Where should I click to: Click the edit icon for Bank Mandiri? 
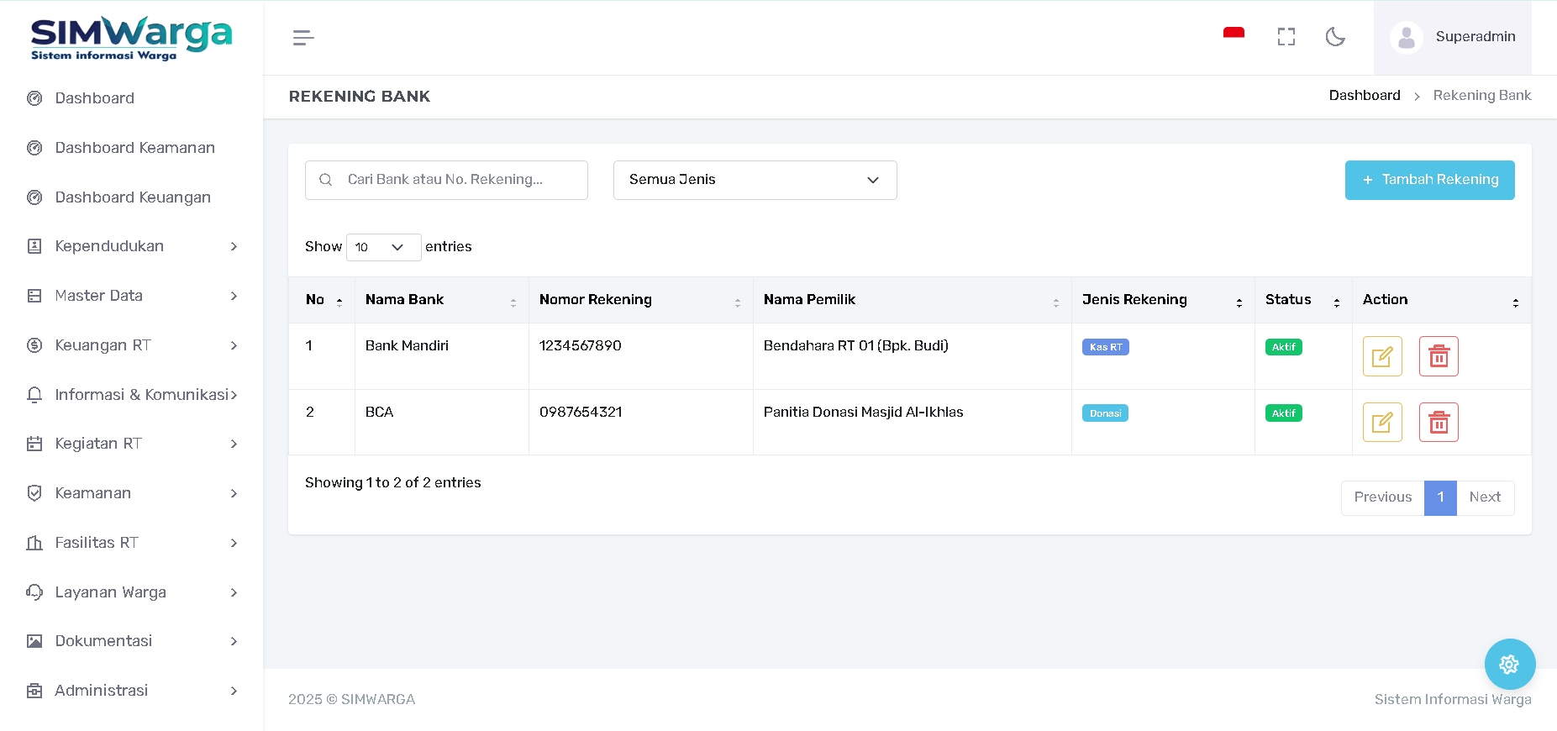[1381, 356]
